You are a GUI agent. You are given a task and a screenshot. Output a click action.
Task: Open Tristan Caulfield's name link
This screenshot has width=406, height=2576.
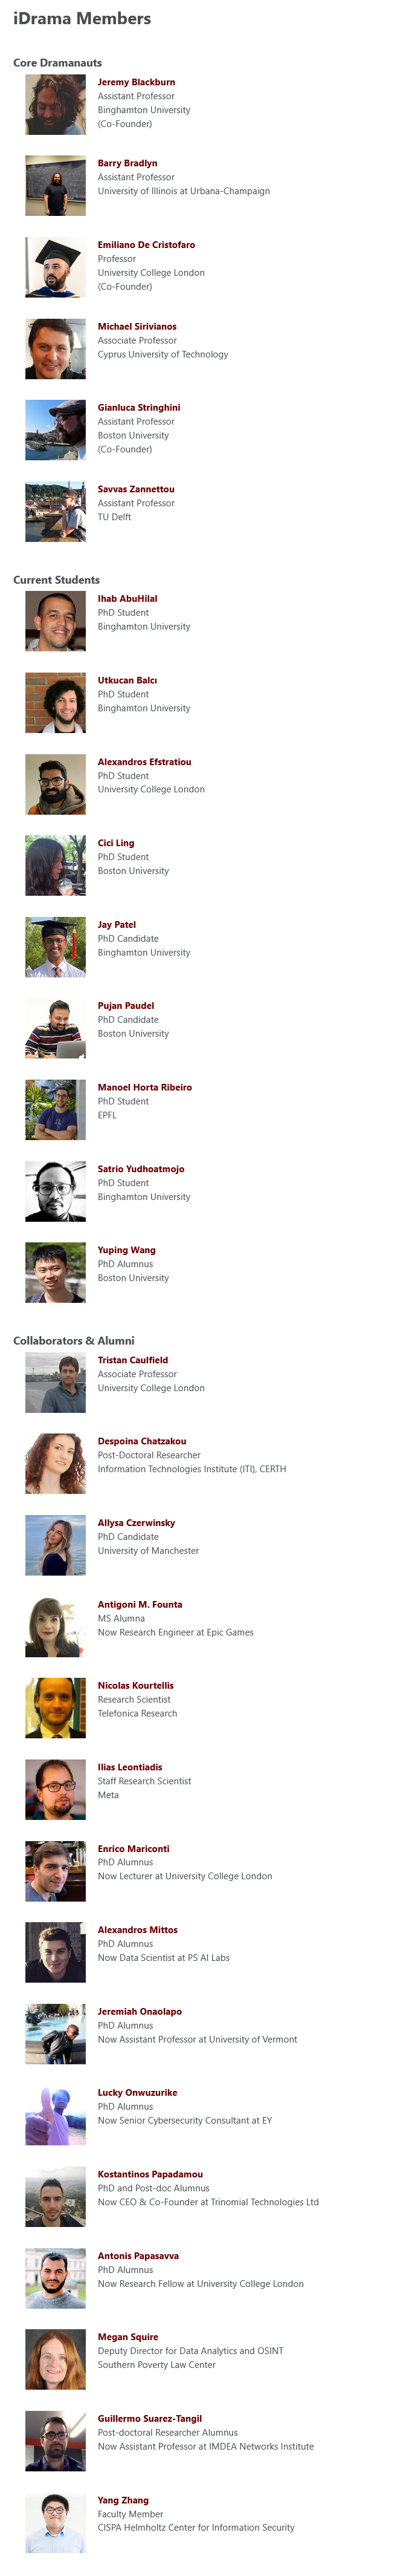pyautogui.click(x=133, y=1360)
